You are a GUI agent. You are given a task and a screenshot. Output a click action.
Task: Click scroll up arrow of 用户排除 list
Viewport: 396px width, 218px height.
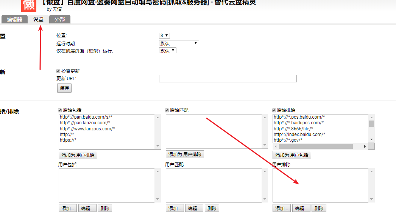(x=371, y=172)
